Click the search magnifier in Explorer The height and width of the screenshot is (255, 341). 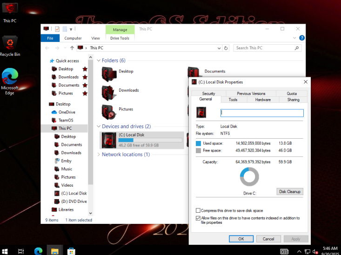pyautogui.click(x=297, y=48)
